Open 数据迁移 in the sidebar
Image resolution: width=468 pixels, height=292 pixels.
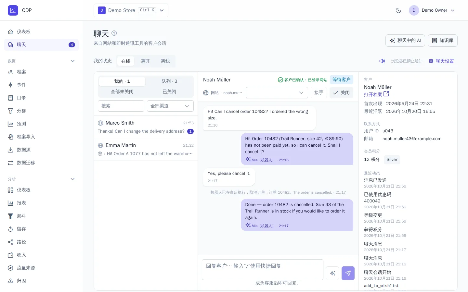pos(42,163)
